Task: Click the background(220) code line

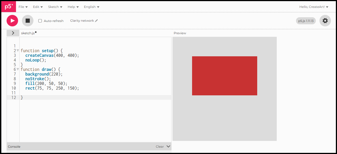Action: [x=44, y=74]
